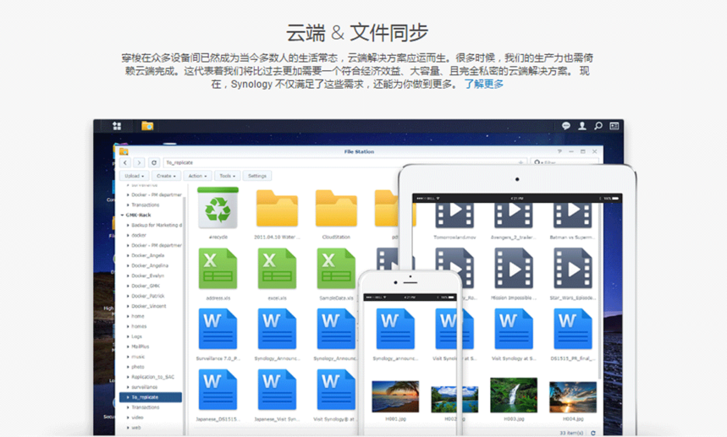This screenshot has height=437, width=727.
Task: Click the Settings button in File Station
Action: click(257, 176)
